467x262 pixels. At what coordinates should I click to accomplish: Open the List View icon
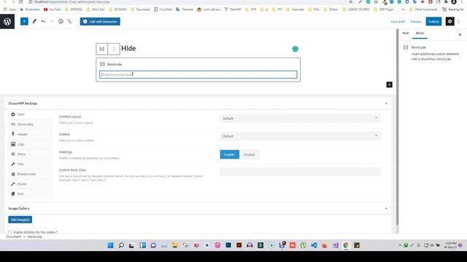[69, 21]
